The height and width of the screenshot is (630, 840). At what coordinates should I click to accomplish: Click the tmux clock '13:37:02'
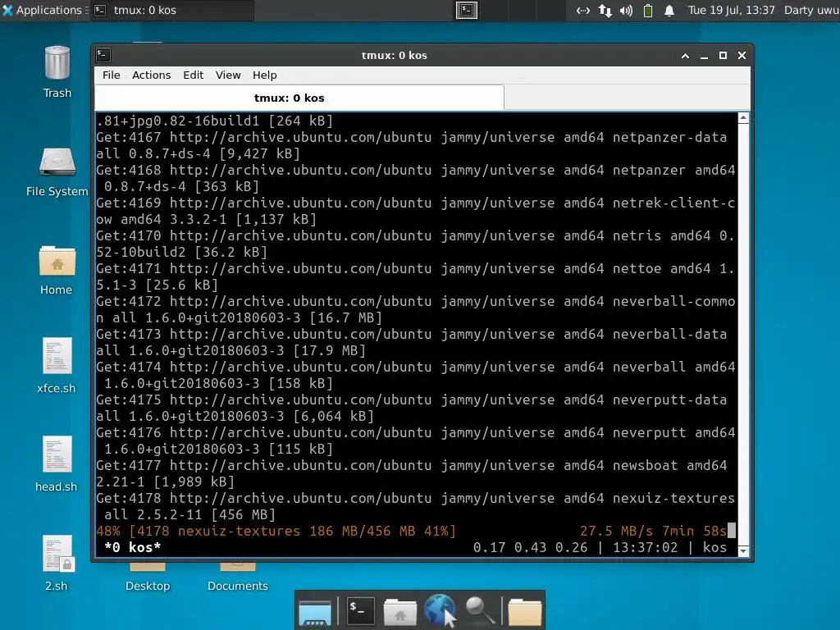[x=645, y=547]
